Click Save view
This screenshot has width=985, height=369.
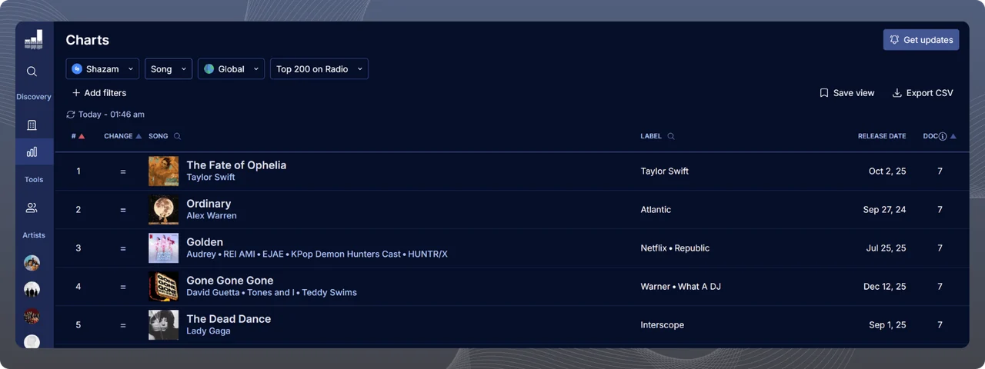pos(846,93)
